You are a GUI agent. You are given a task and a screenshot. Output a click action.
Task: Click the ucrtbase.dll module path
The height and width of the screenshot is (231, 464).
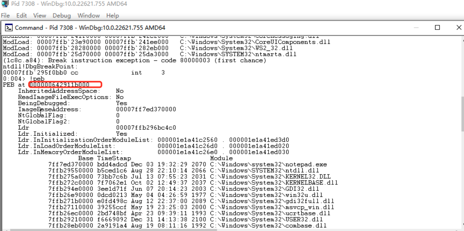click(x=270, y=213)
